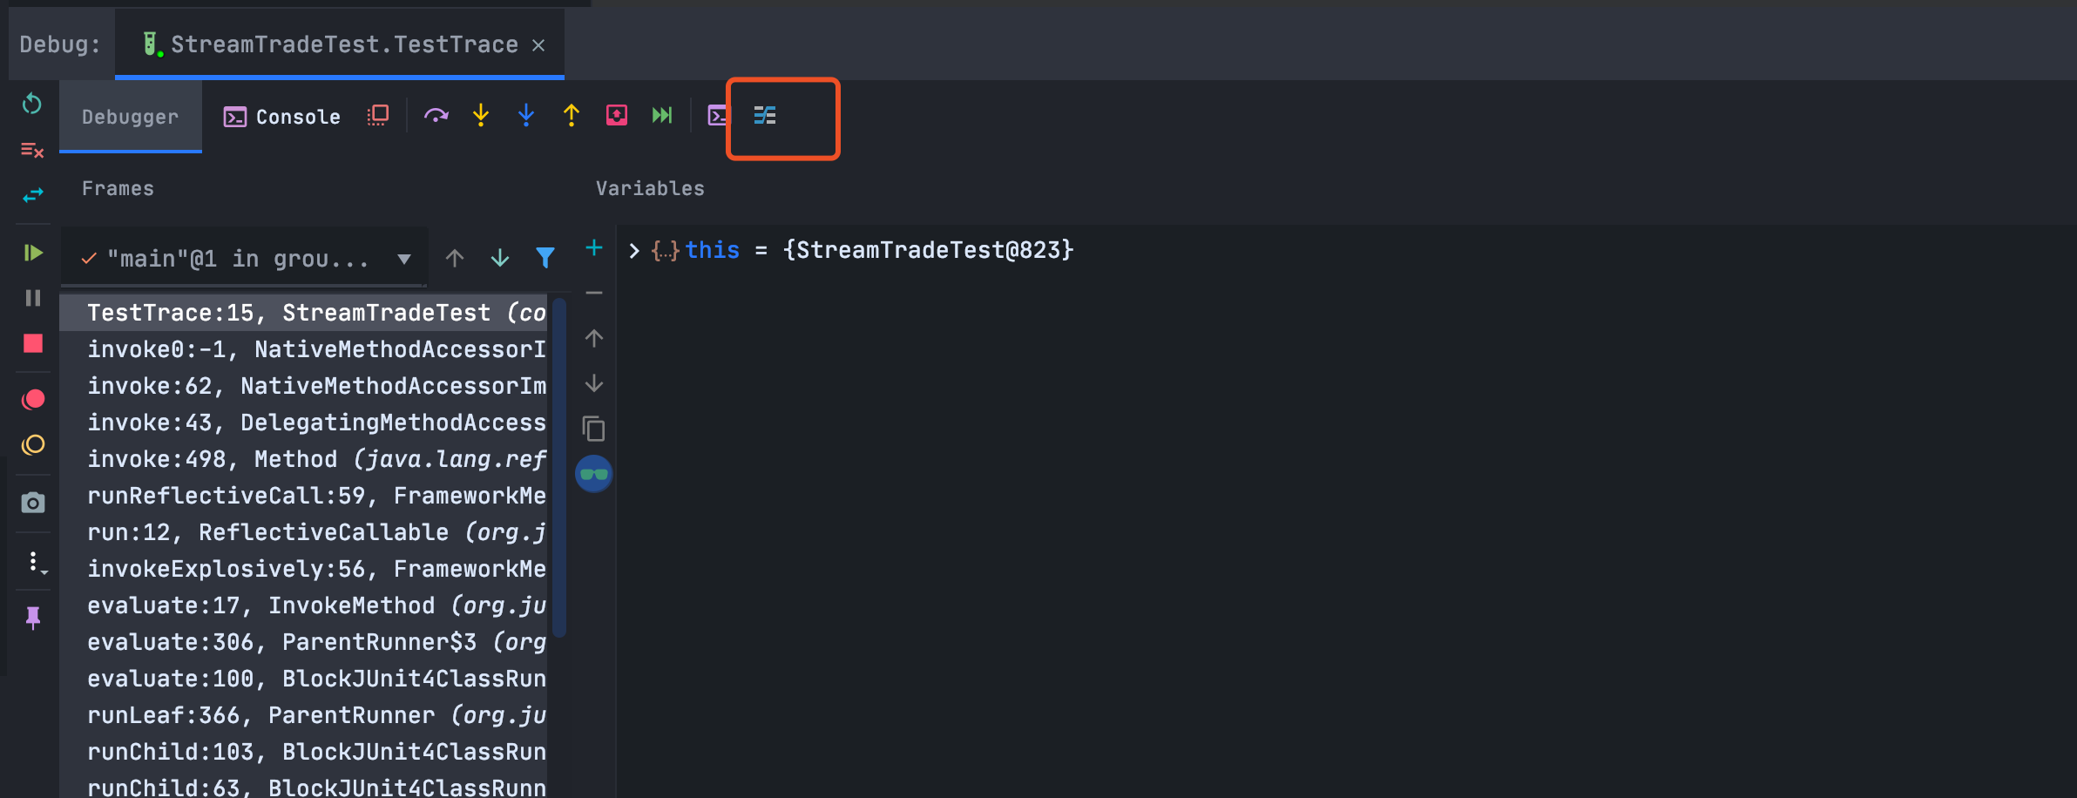Click the Run to Cursor icon
The image size is (2077, 798).
pyautogui.click(x=662, y=115)
